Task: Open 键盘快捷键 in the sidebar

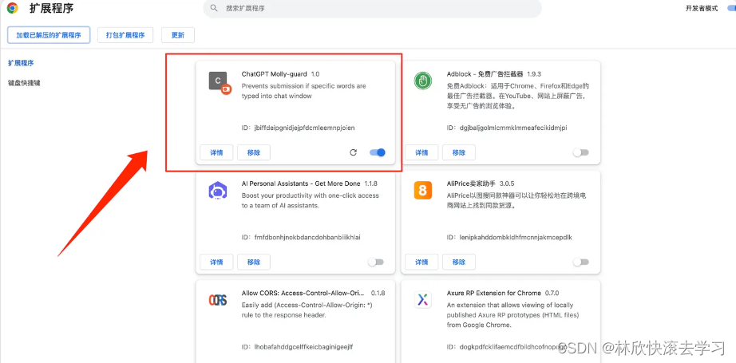Action: (25, 83)
